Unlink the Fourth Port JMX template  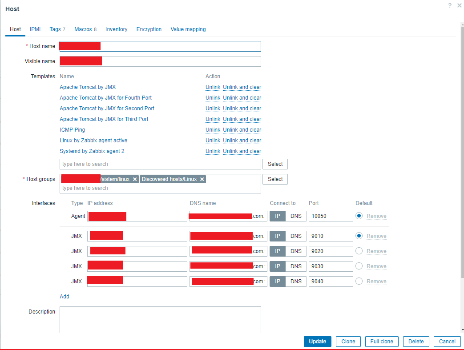click(213, 98)
